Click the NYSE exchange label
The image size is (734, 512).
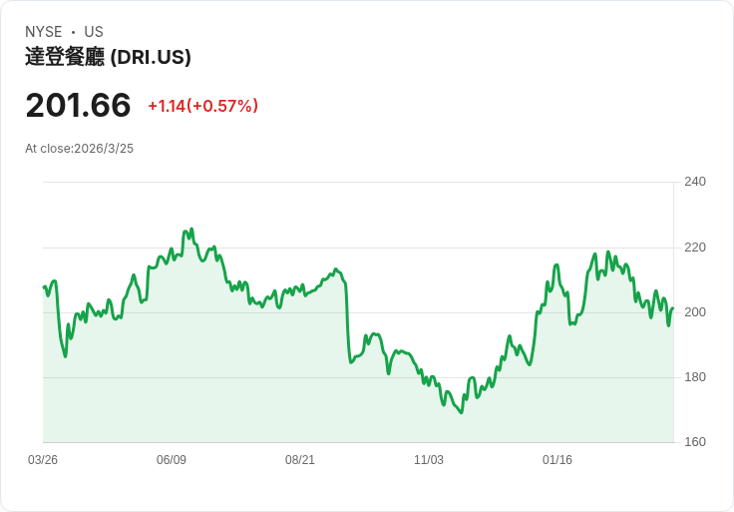pyautogui.click(x=44, y=32)
